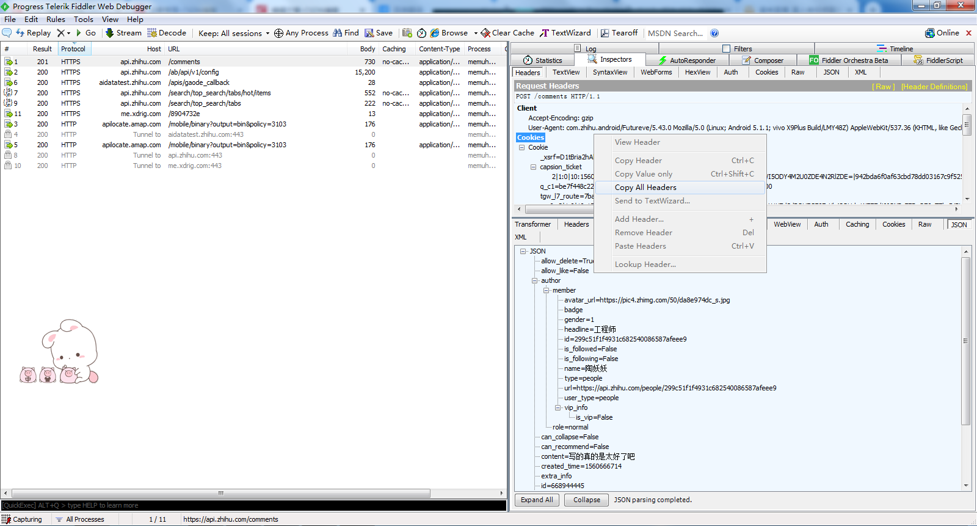
Task: Open the response WebView tab
Action: (x=787, y=224)
